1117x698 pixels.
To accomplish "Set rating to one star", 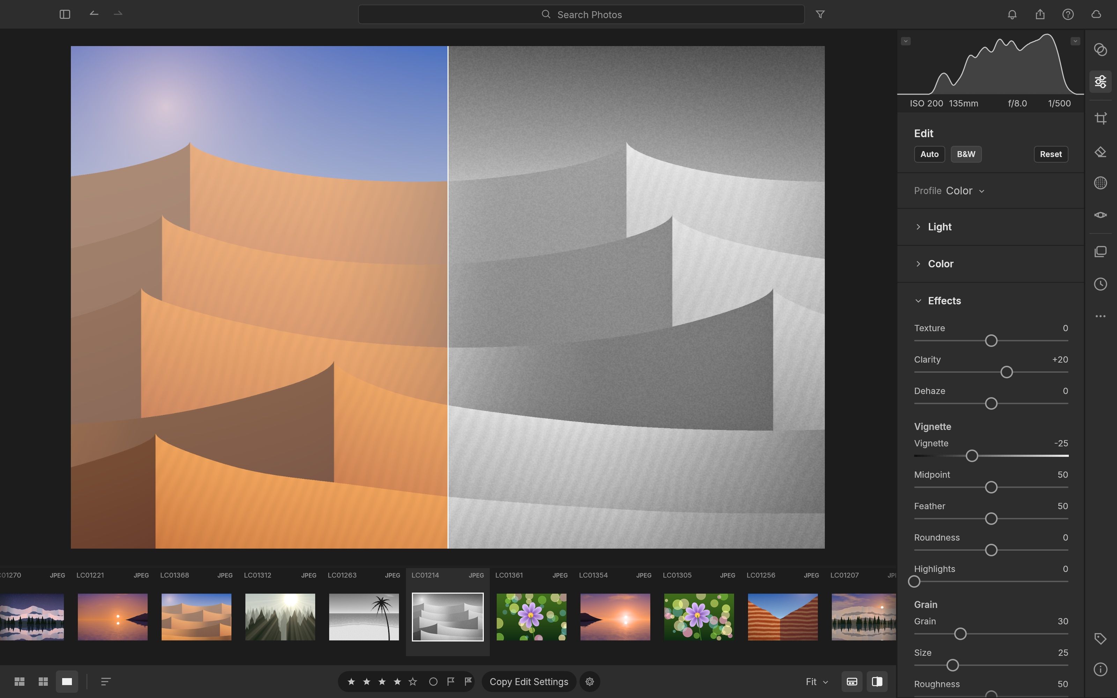I will click(351, 681).
